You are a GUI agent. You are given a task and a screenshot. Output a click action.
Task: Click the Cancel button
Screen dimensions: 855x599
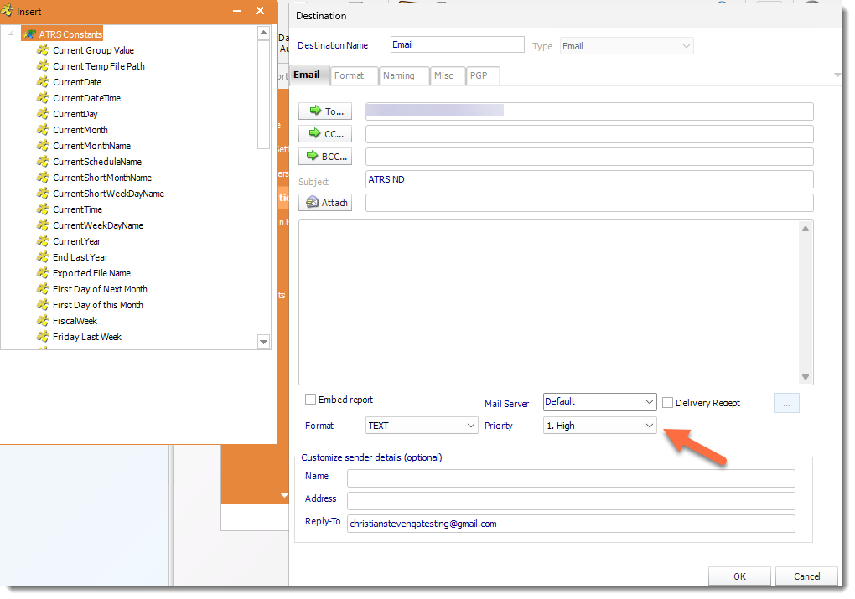[806, 576]
